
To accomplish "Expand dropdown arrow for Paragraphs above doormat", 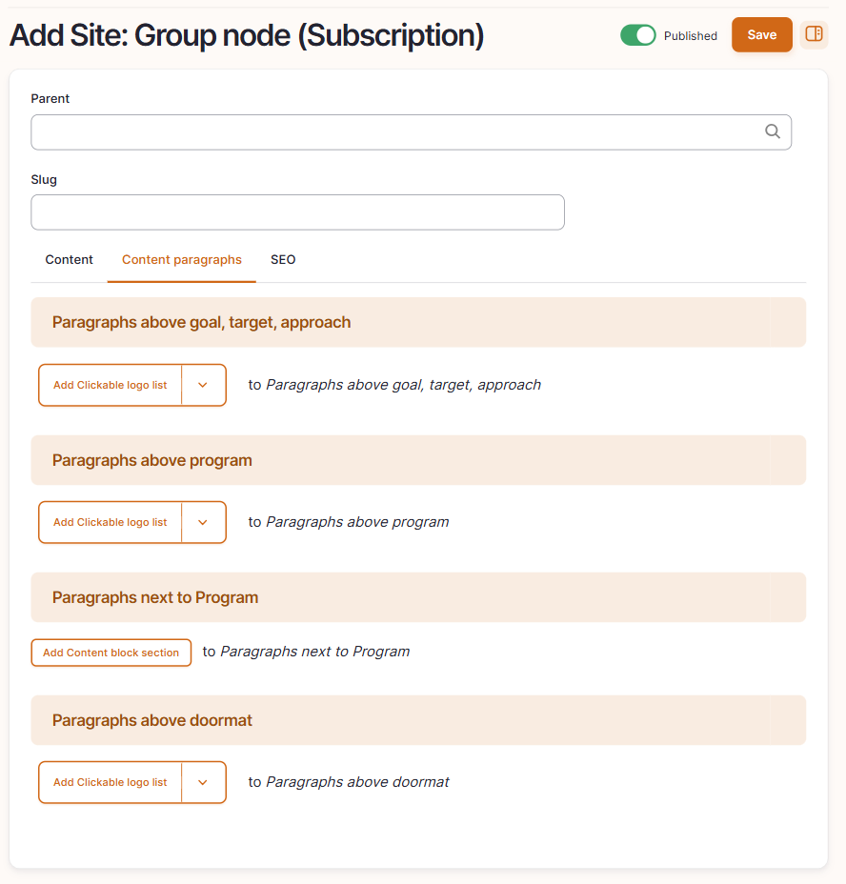I will pos(203,782).
